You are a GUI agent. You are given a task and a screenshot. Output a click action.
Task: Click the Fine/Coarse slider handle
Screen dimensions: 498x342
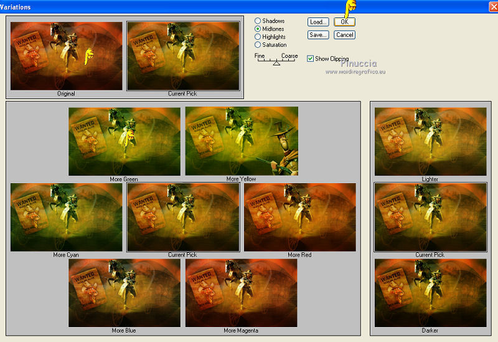(x=276, y=64)
